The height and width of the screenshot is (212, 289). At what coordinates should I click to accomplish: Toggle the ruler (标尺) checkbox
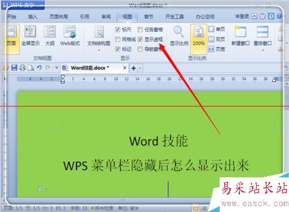(x=117, y=29)
